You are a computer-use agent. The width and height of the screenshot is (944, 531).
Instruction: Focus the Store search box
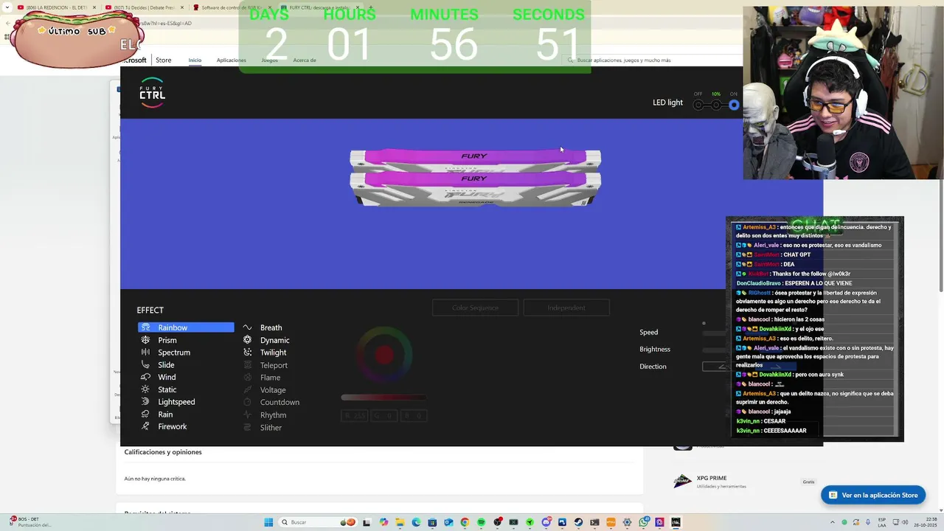click(x=653, y=60)
